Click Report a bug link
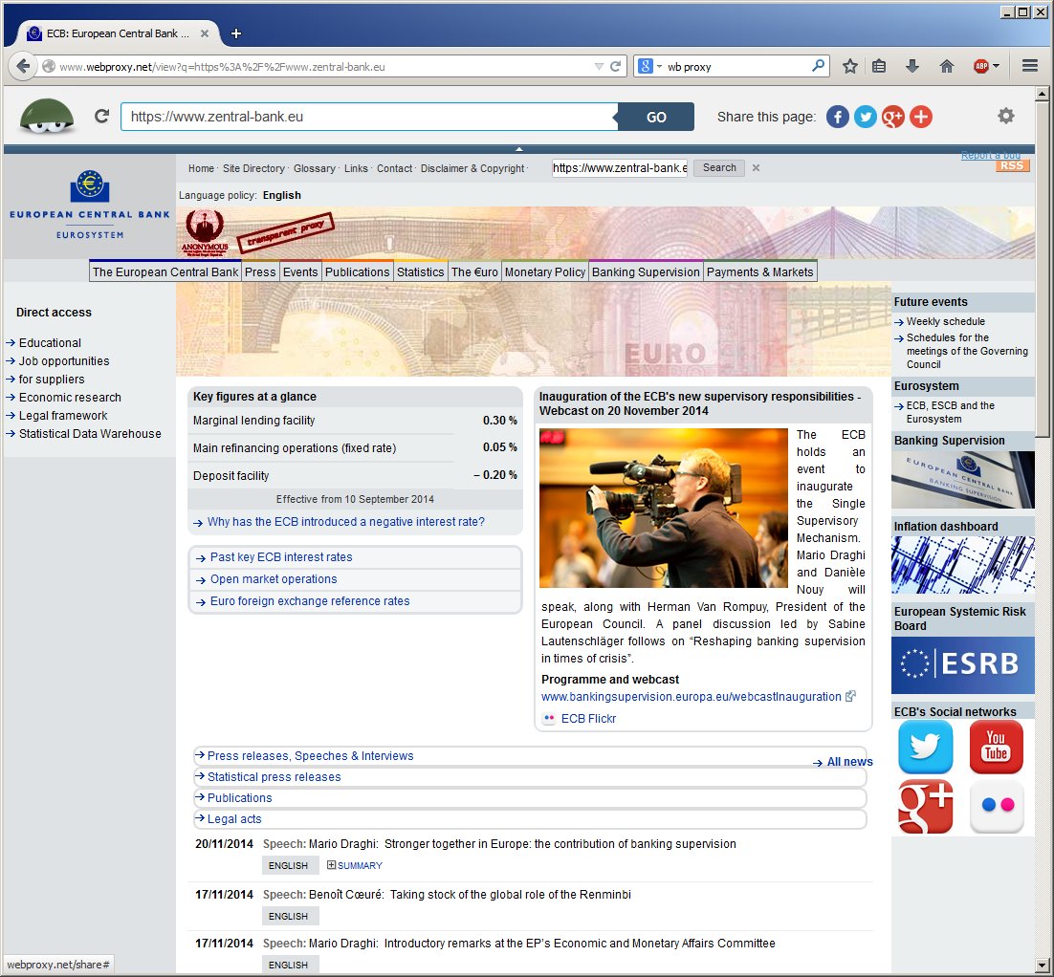The height and width of the screenshot is (977, 1054). [x=991, y=155]
